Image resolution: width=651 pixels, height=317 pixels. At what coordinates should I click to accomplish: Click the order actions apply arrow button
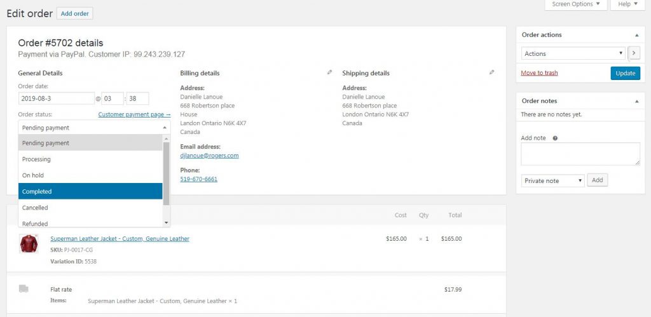pos(634,53)
